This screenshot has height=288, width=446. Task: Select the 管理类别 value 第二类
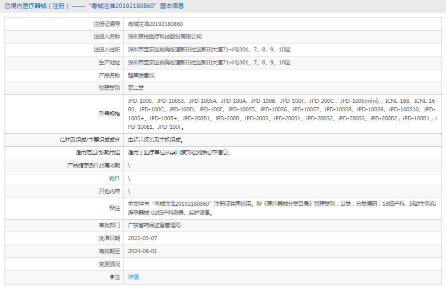click(136, 88)
